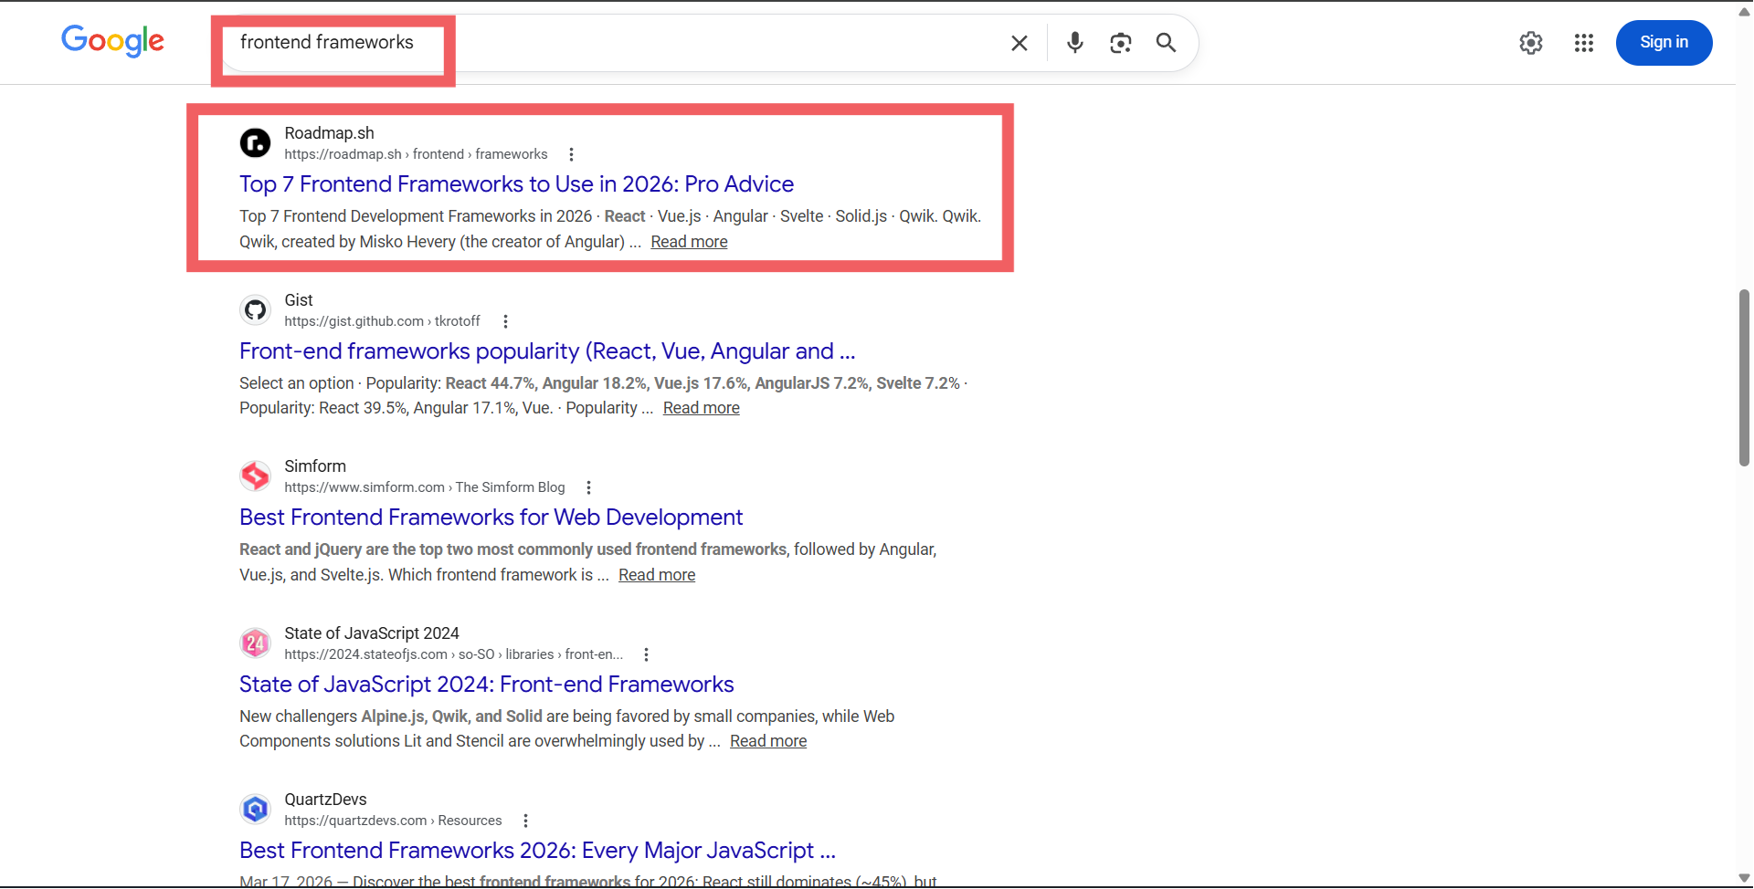Click the Roadmap.sh favicon
Screen dimensions: 1754x889
coord(255,142)
